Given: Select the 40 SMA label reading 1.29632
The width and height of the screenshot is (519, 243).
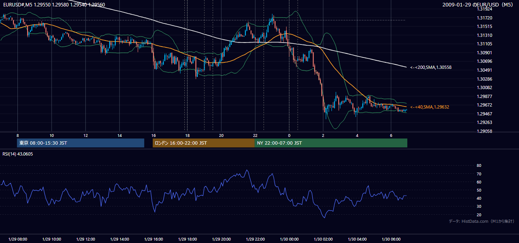Looking at the screenshot, I should pos(429,107).
